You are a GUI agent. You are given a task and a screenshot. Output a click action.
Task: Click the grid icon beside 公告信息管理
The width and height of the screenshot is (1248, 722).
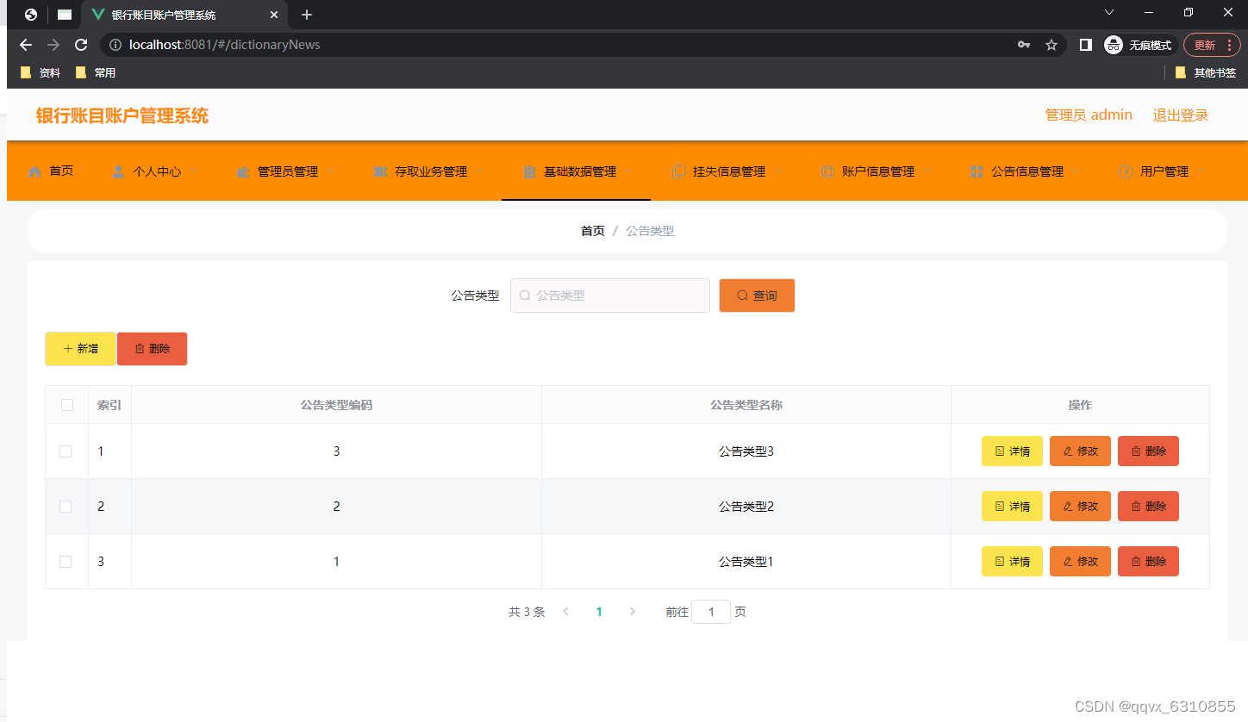977,171
